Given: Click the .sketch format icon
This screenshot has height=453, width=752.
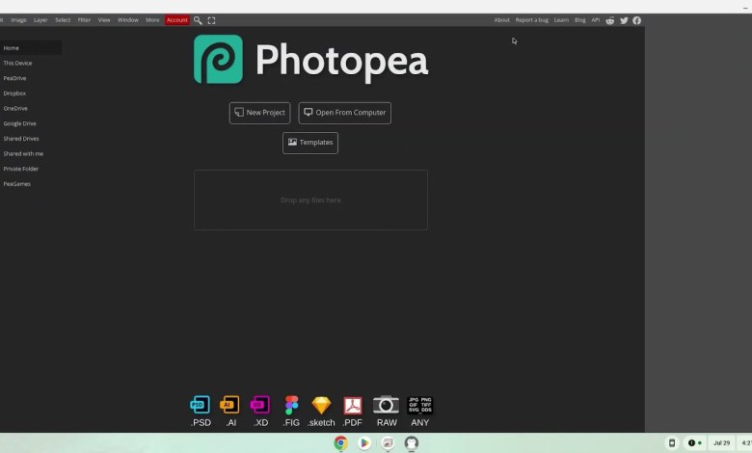Looking at the screenshot, I should (x=321, y=406).
